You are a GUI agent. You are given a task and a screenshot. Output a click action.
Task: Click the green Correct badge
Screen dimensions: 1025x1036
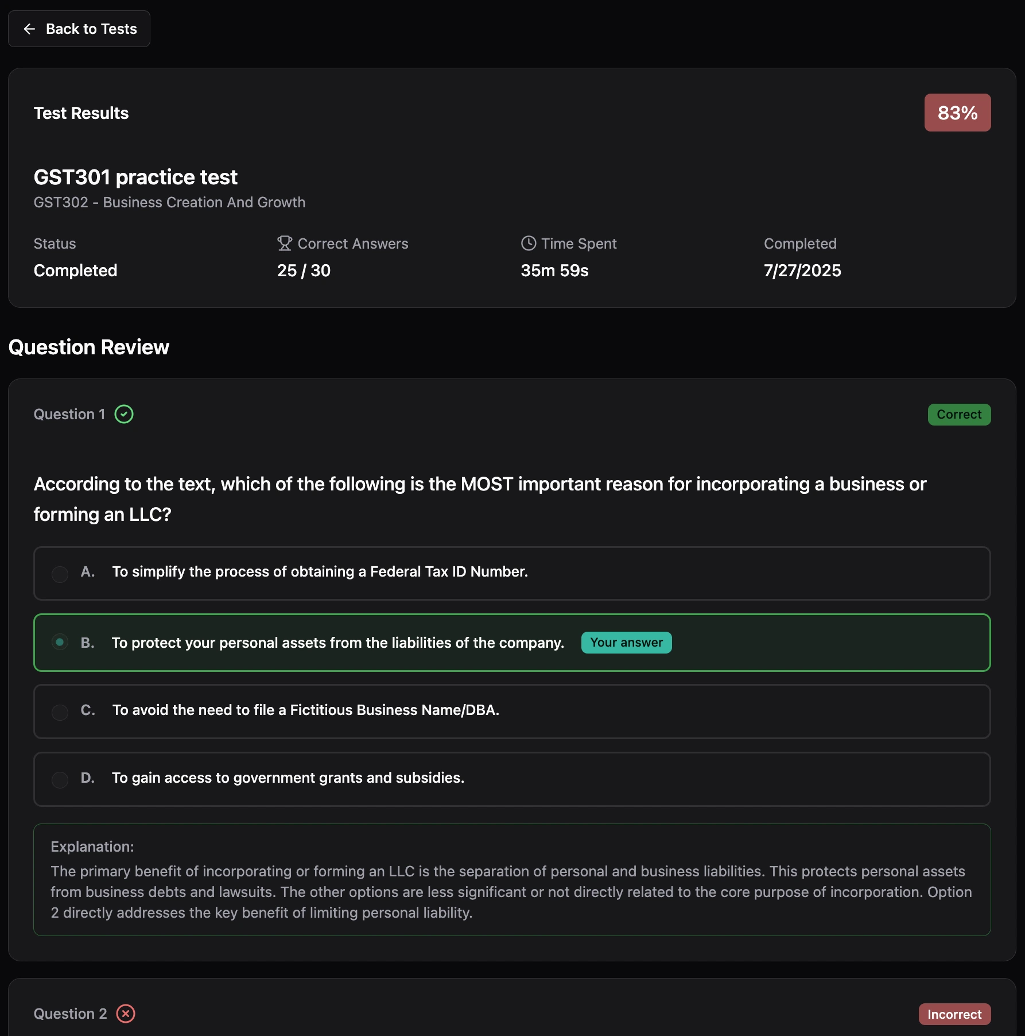pos(959,415)
